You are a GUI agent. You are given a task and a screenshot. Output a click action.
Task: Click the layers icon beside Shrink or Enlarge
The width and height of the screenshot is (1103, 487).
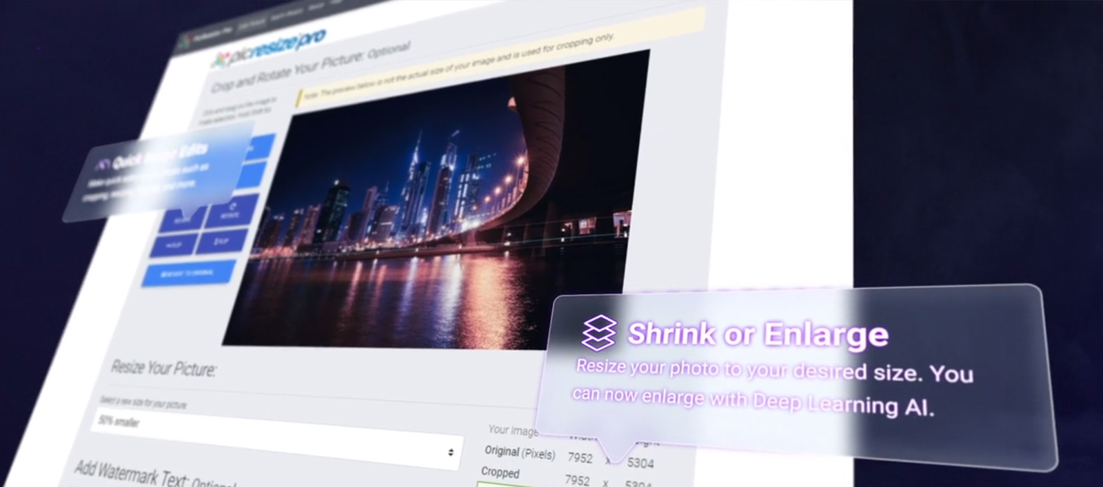pyautogui.click(x=598, y=333)
